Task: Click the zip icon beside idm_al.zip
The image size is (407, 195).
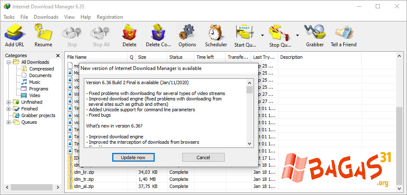Action: click(70, 186)
